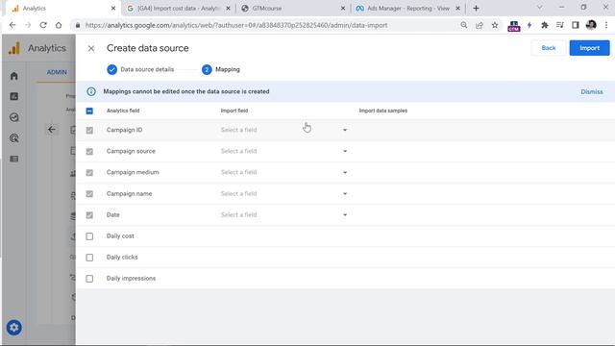Open the Analytics Home icon in sidebar
Screen dimensions: 615x346
point(14,76)
